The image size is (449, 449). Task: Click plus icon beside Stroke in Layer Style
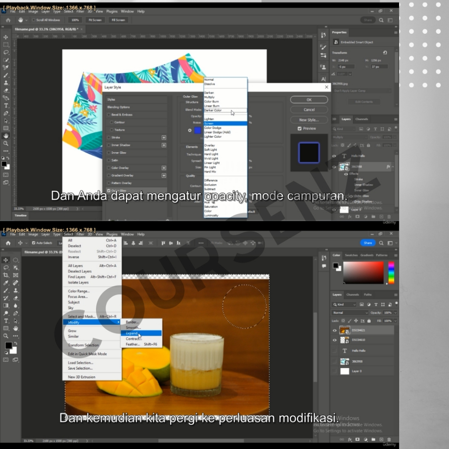tap(164, 137)
